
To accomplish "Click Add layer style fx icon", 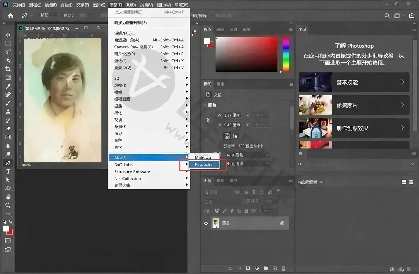I will coord(239,268).
